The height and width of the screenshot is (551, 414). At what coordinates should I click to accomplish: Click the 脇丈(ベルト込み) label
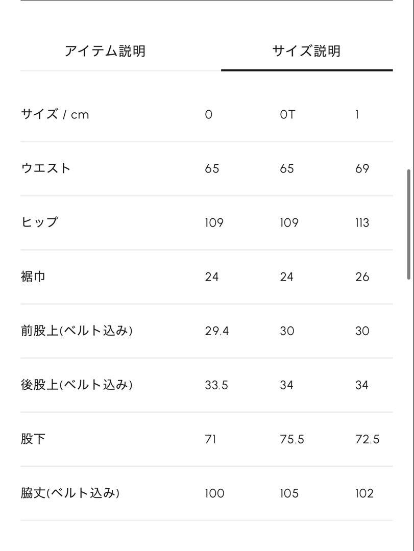tap(70, 493)
